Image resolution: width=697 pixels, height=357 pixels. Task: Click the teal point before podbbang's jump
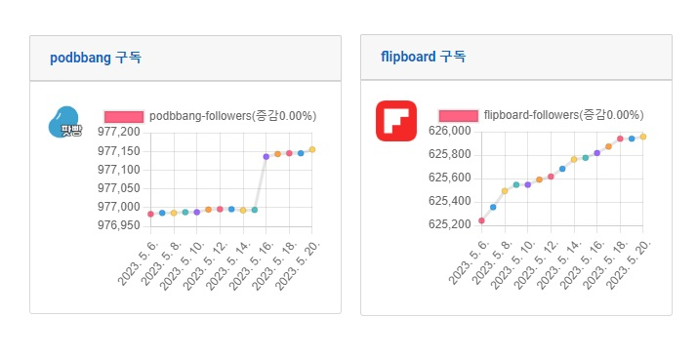[254, 210]
